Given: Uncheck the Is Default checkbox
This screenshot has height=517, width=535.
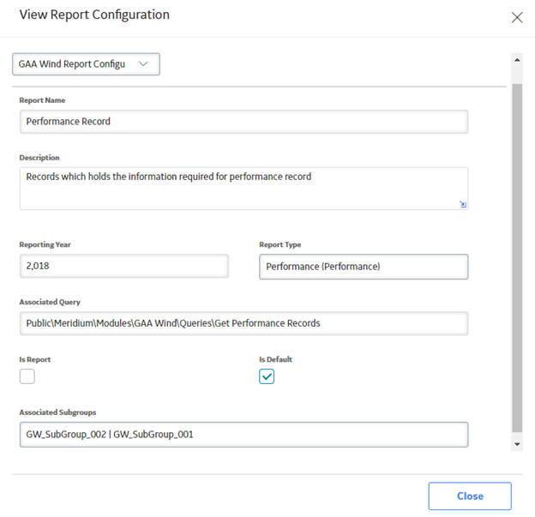Looking at the screenshot, I should point(267,376).
